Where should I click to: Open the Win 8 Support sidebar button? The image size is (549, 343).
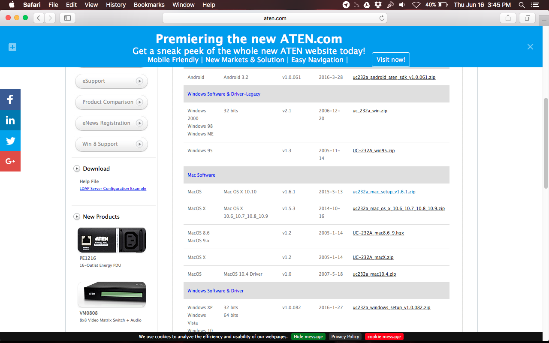tap(112, 144)
